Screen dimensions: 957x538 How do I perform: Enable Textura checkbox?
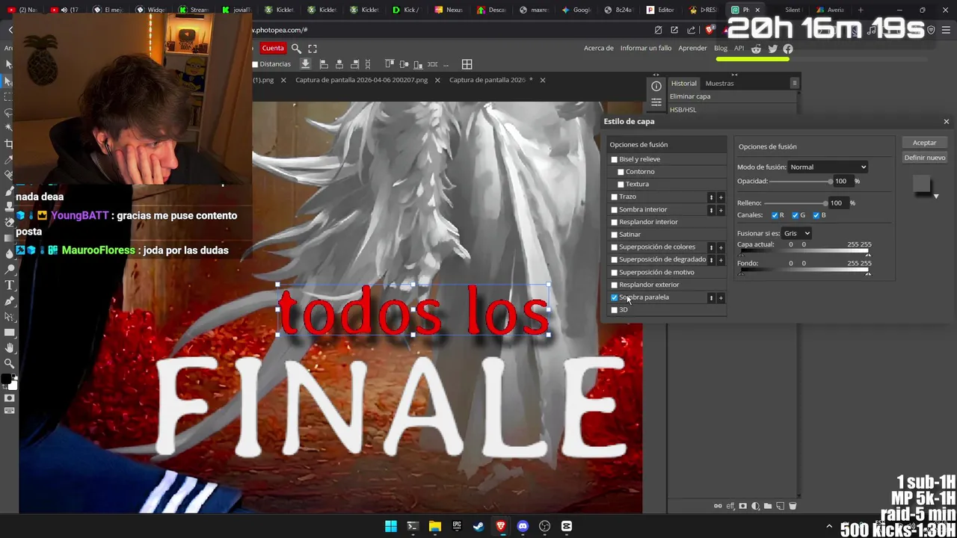pos(621,185)
